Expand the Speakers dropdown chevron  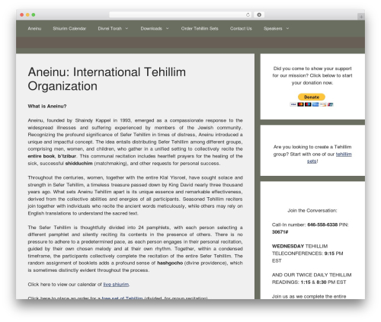point(287,28)
